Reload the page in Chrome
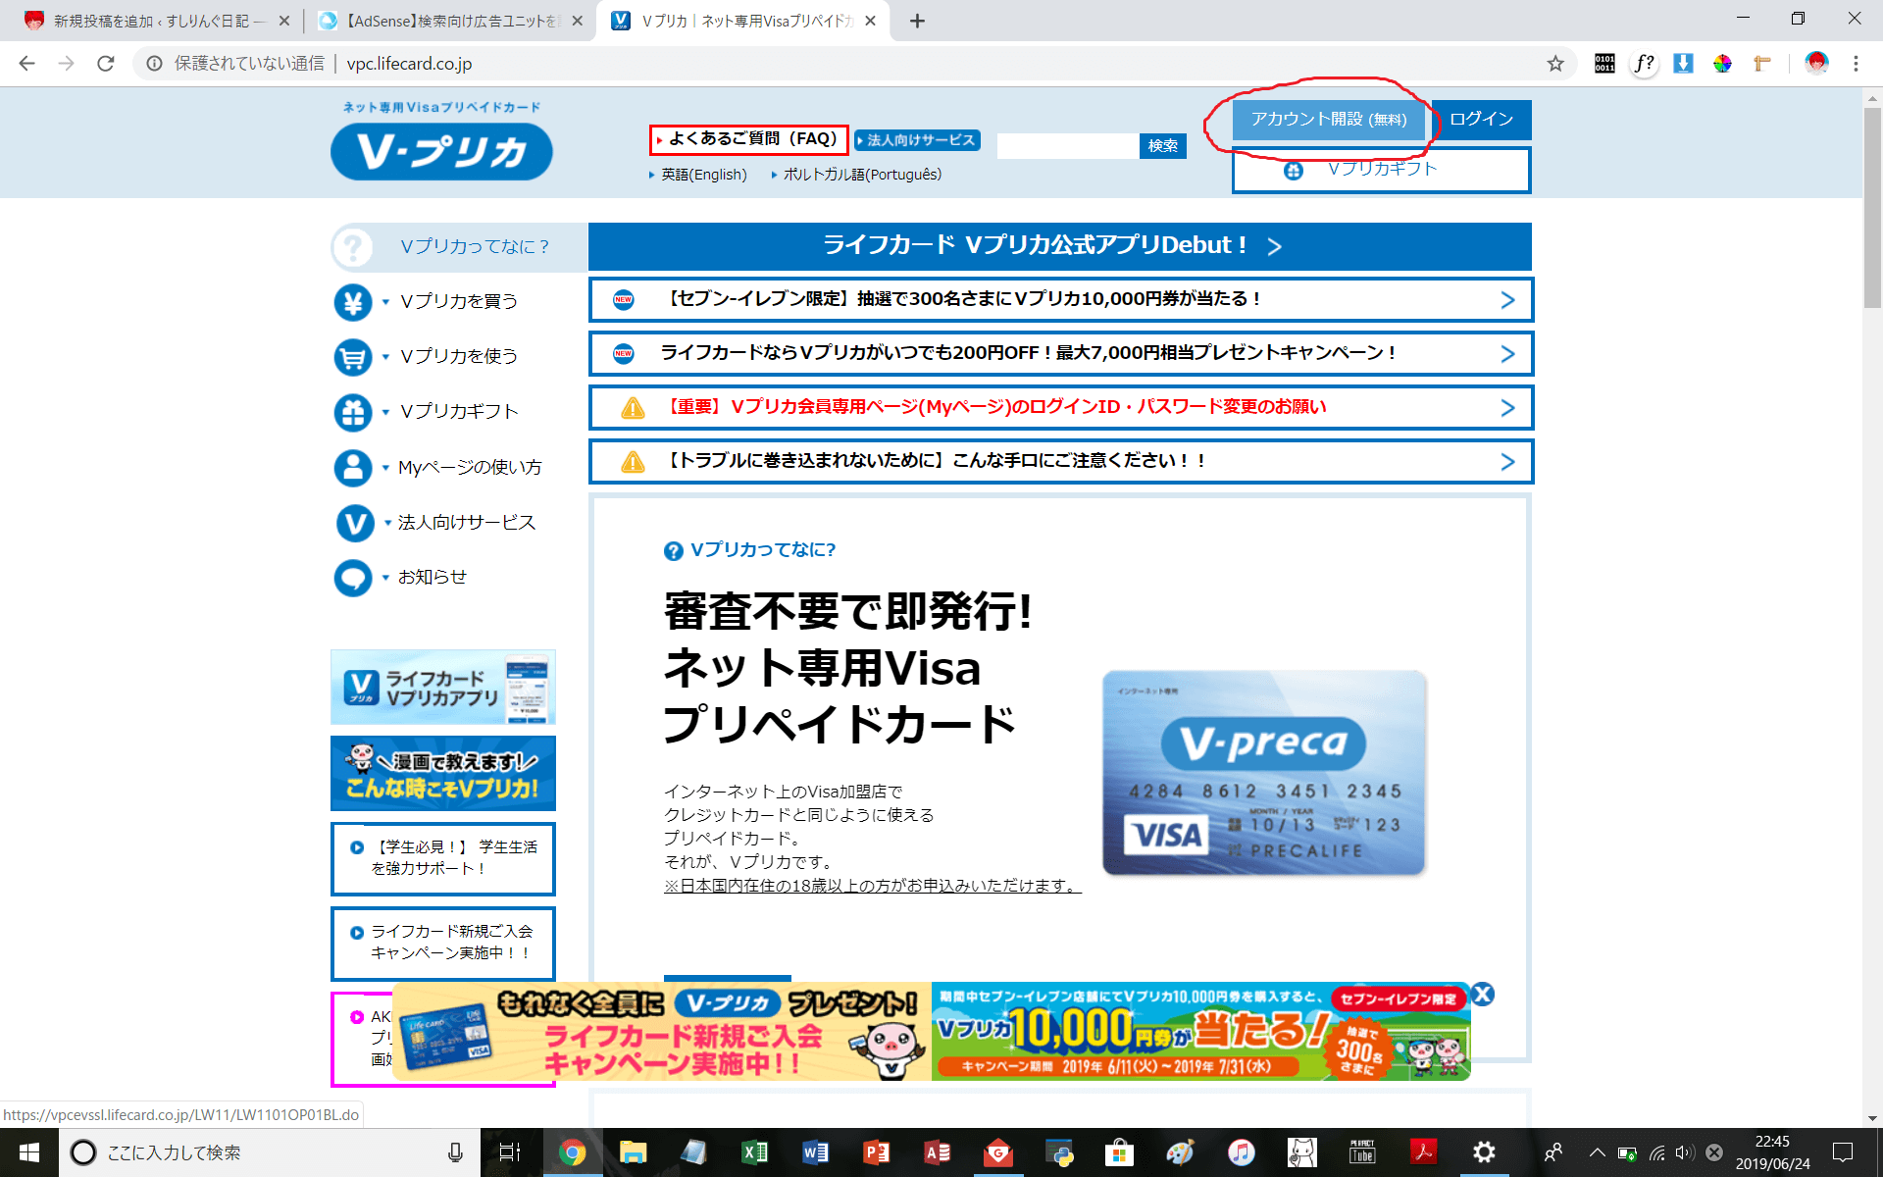 106,64
